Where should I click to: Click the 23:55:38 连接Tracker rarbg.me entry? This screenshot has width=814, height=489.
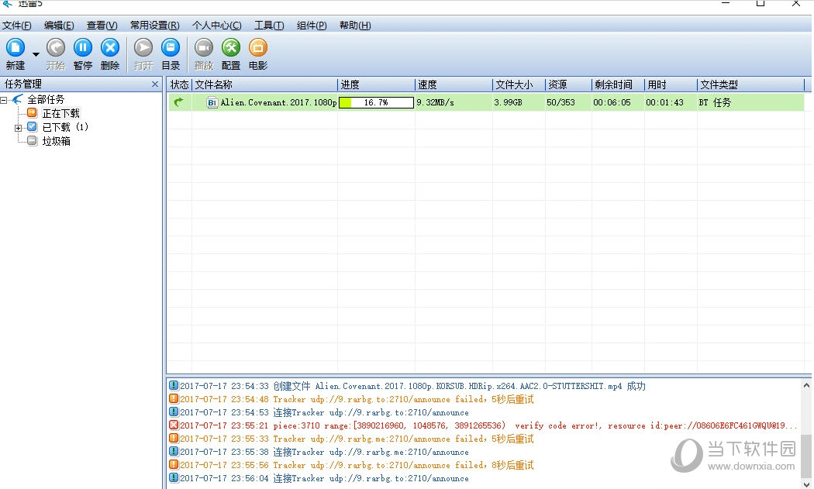pyautogui.click(x=324, y=452)
